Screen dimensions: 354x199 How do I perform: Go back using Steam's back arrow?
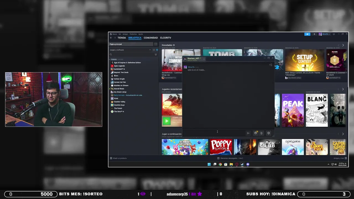pyautogui.click(x=111, y=38)
